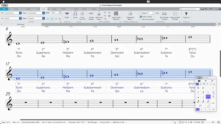Click the plus button to open new tab
The image size is (221, 124).
click(x=217, y=24)
